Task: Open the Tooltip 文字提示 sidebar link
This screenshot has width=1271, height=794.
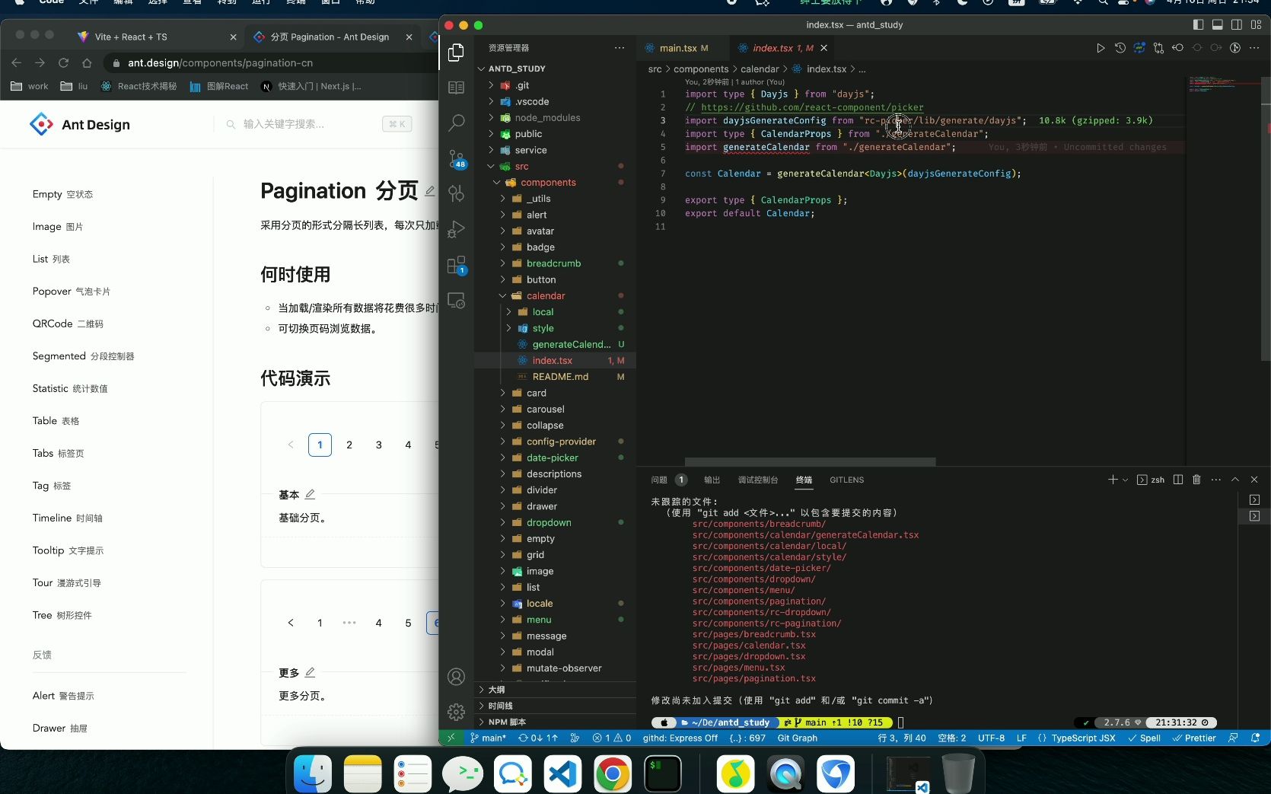Action: tap(68, 550)
